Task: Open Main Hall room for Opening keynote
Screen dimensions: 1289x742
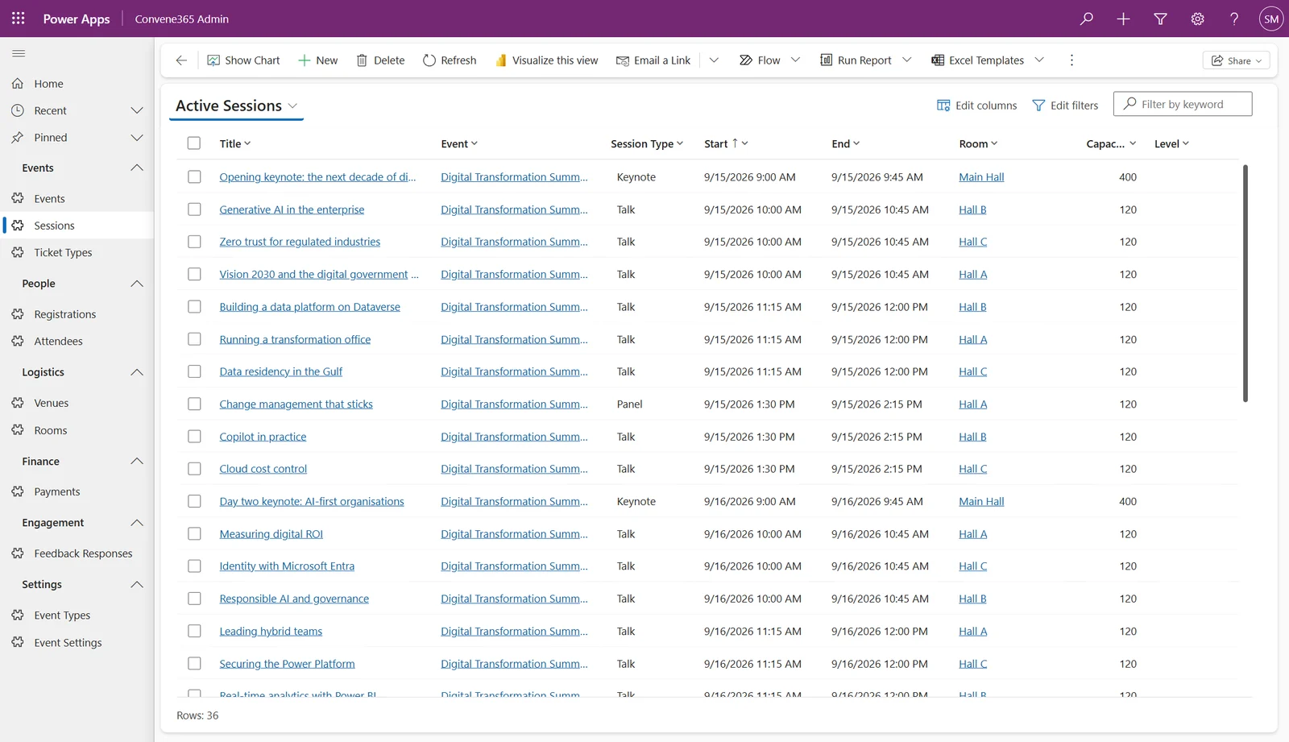Action: pyautogui.click(x=981, y=176)
